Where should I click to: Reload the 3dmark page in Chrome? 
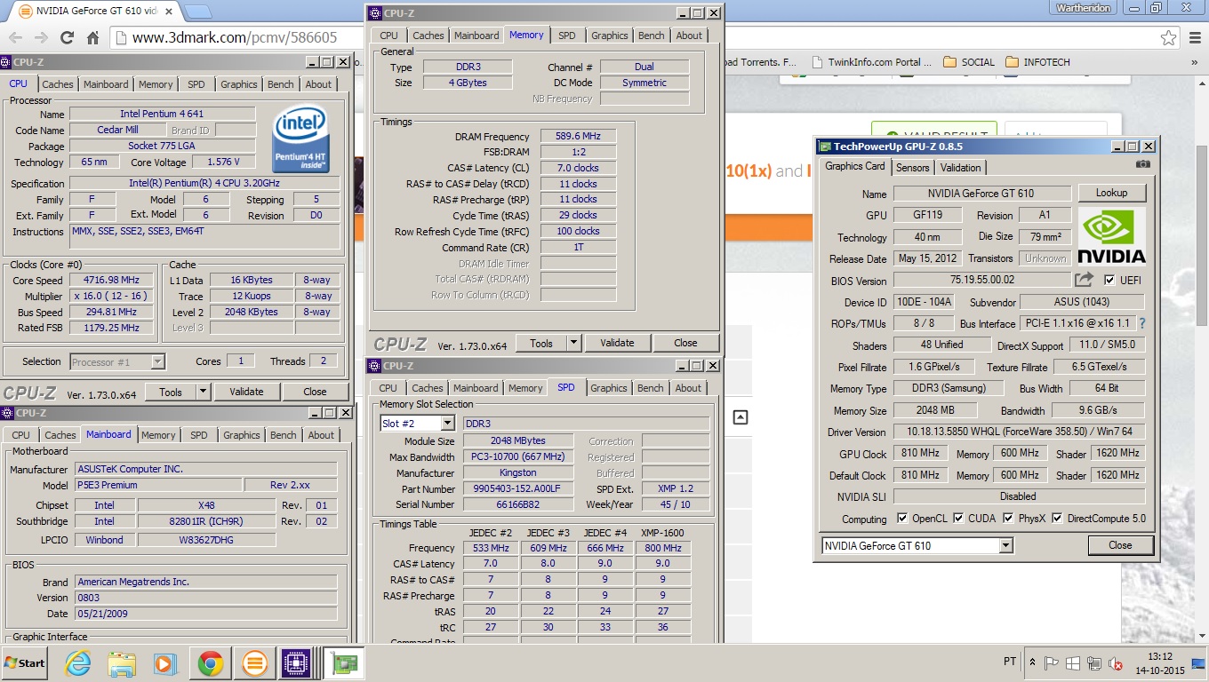pos(67,38)
